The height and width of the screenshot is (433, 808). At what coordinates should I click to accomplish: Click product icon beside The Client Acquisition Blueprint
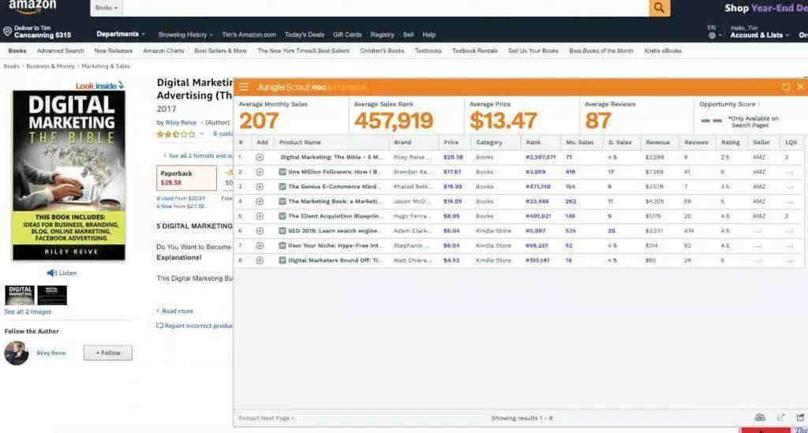(282, 216)
